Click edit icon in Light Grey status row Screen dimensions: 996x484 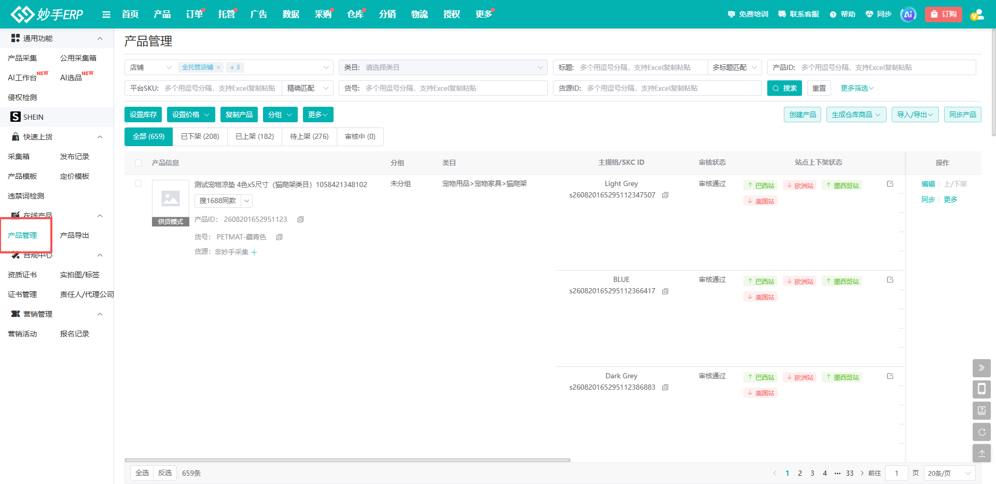click(890, 184)
